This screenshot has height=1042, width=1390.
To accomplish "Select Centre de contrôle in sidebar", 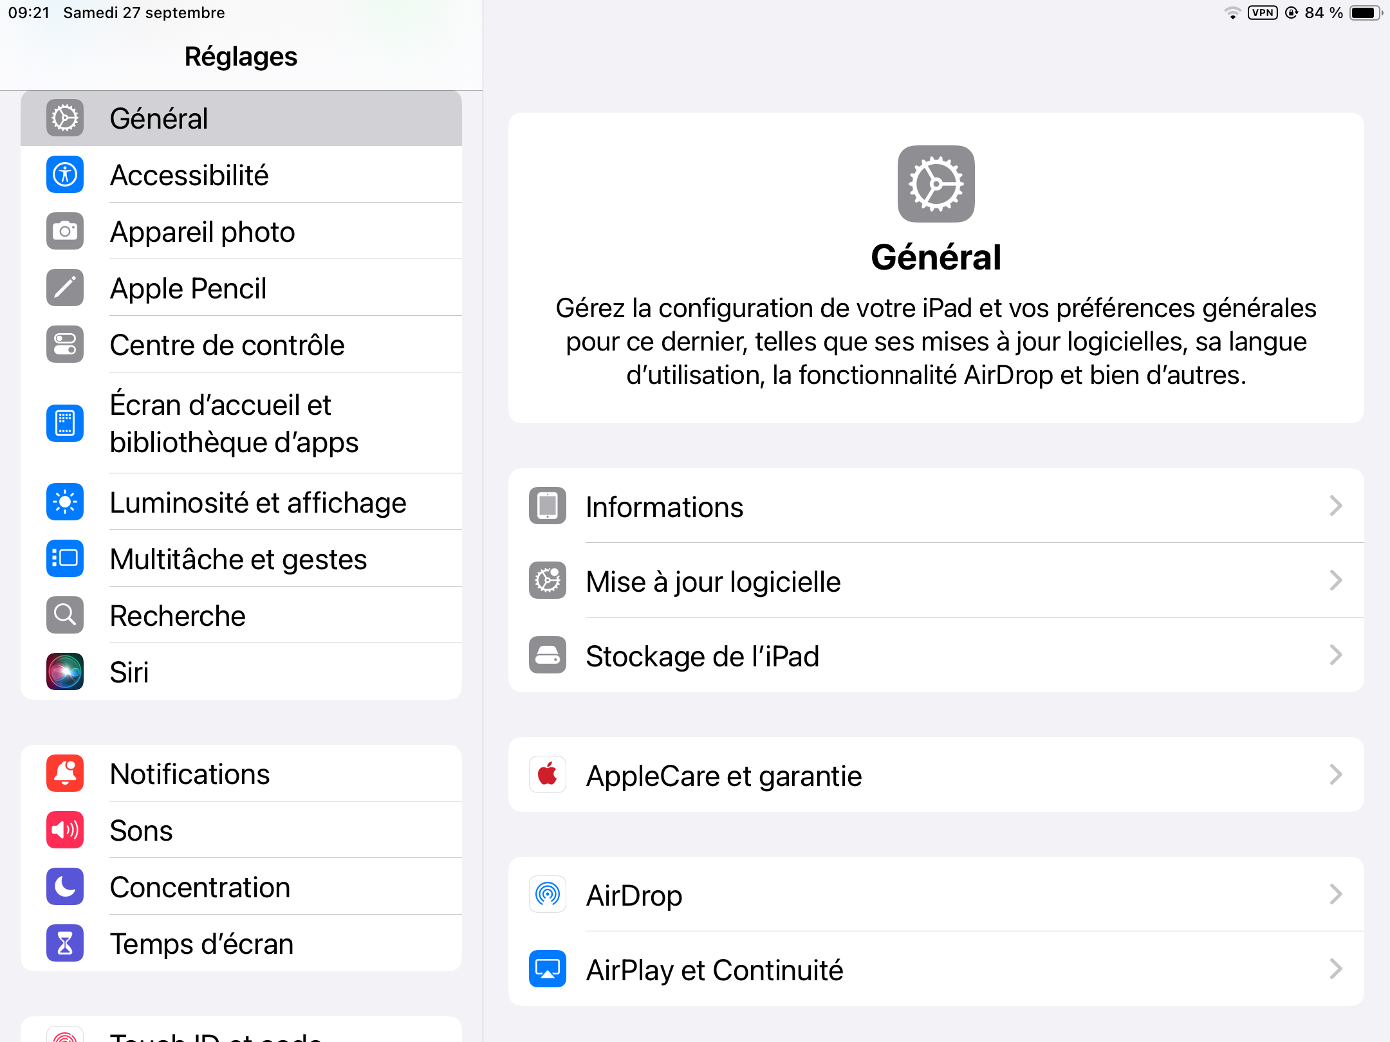I will coord(227,345).
